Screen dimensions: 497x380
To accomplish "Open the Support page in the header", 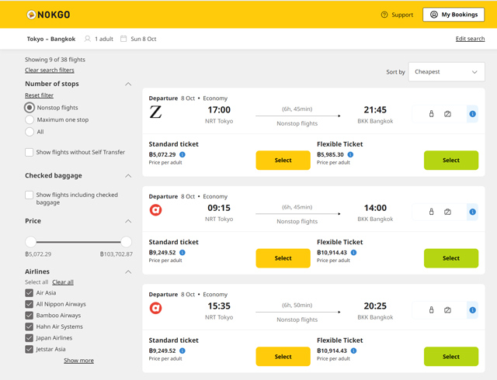I will (x=401, y=15).
